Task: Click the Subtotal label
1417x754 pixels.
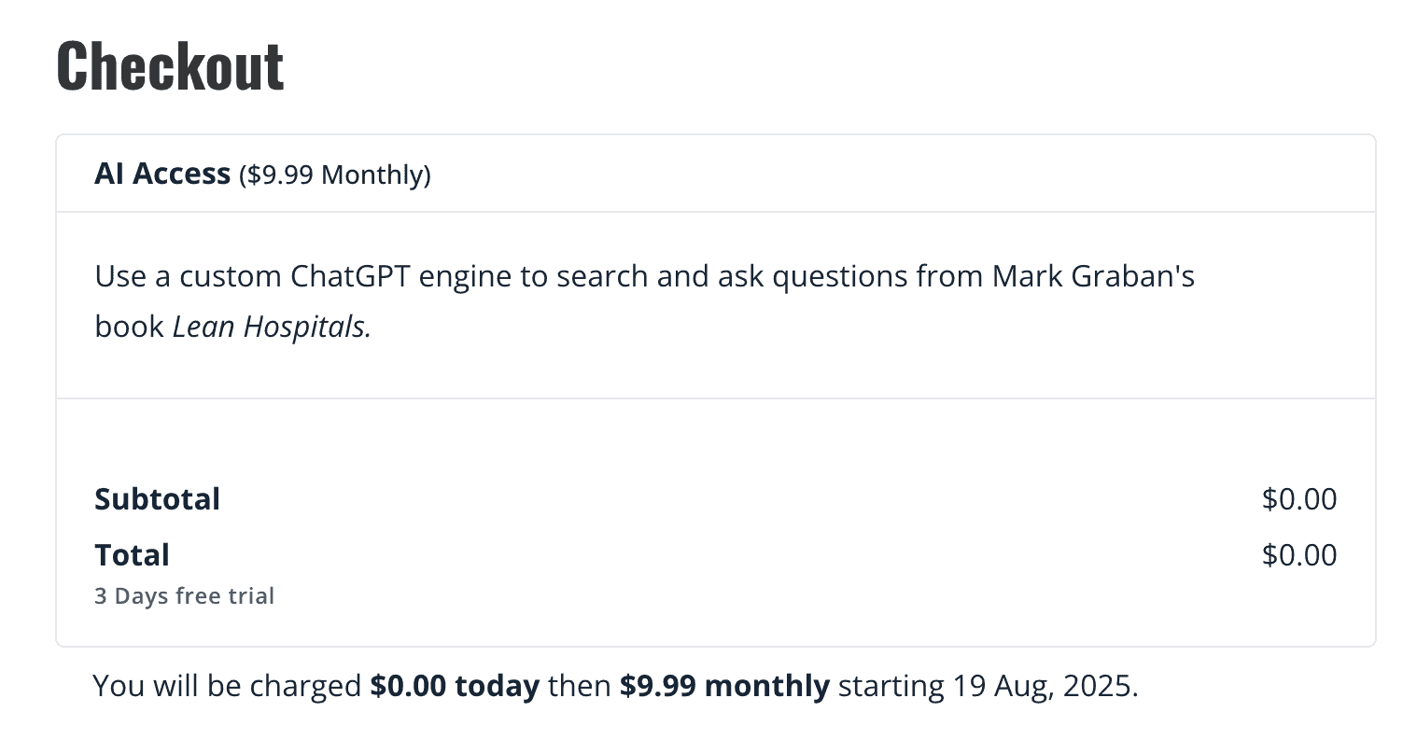Action: pyautogui.click(x=157, y=499)
